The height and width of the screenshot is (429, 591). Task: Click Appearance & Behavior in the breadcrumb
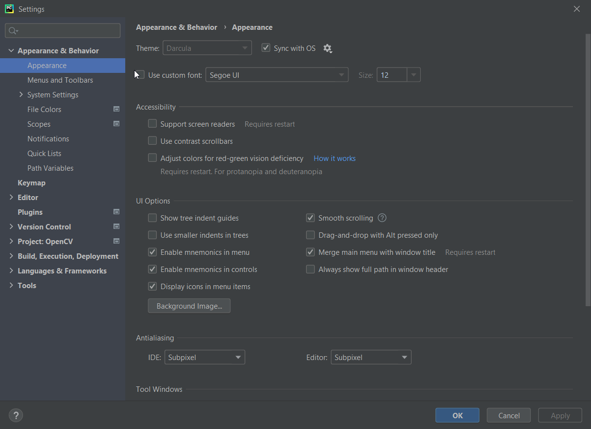pos(177,27)
